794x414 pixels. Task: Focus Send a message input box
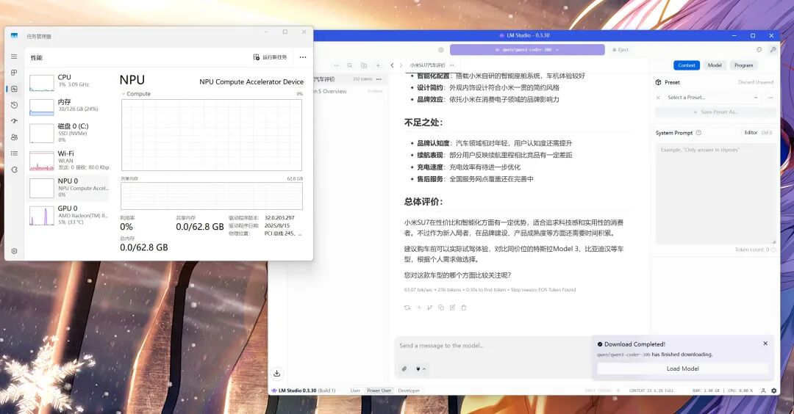pos(494,346)
